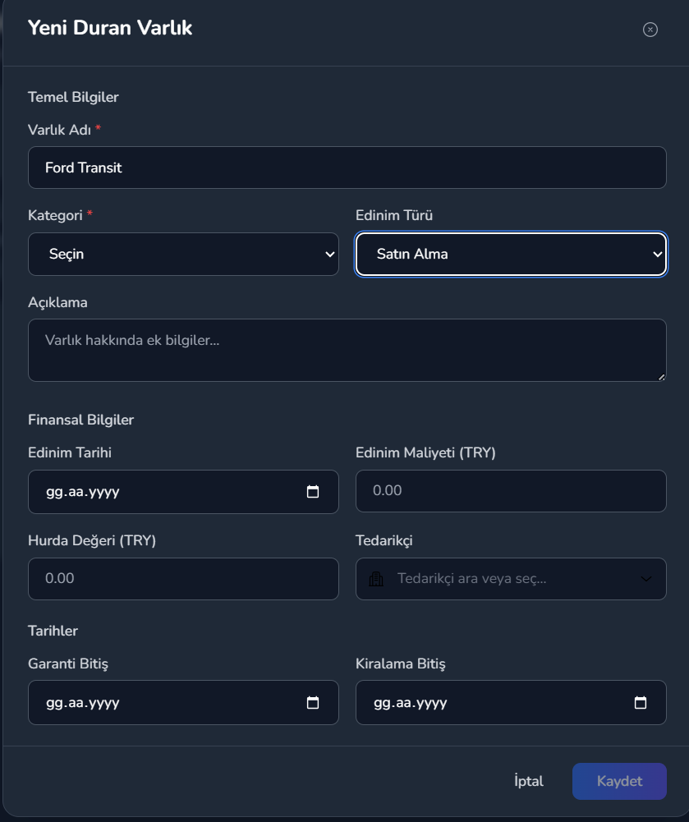The height and width of the screenshot is (822, 689).
Task: Expand the Kategori dropdown
Action: 183,255
